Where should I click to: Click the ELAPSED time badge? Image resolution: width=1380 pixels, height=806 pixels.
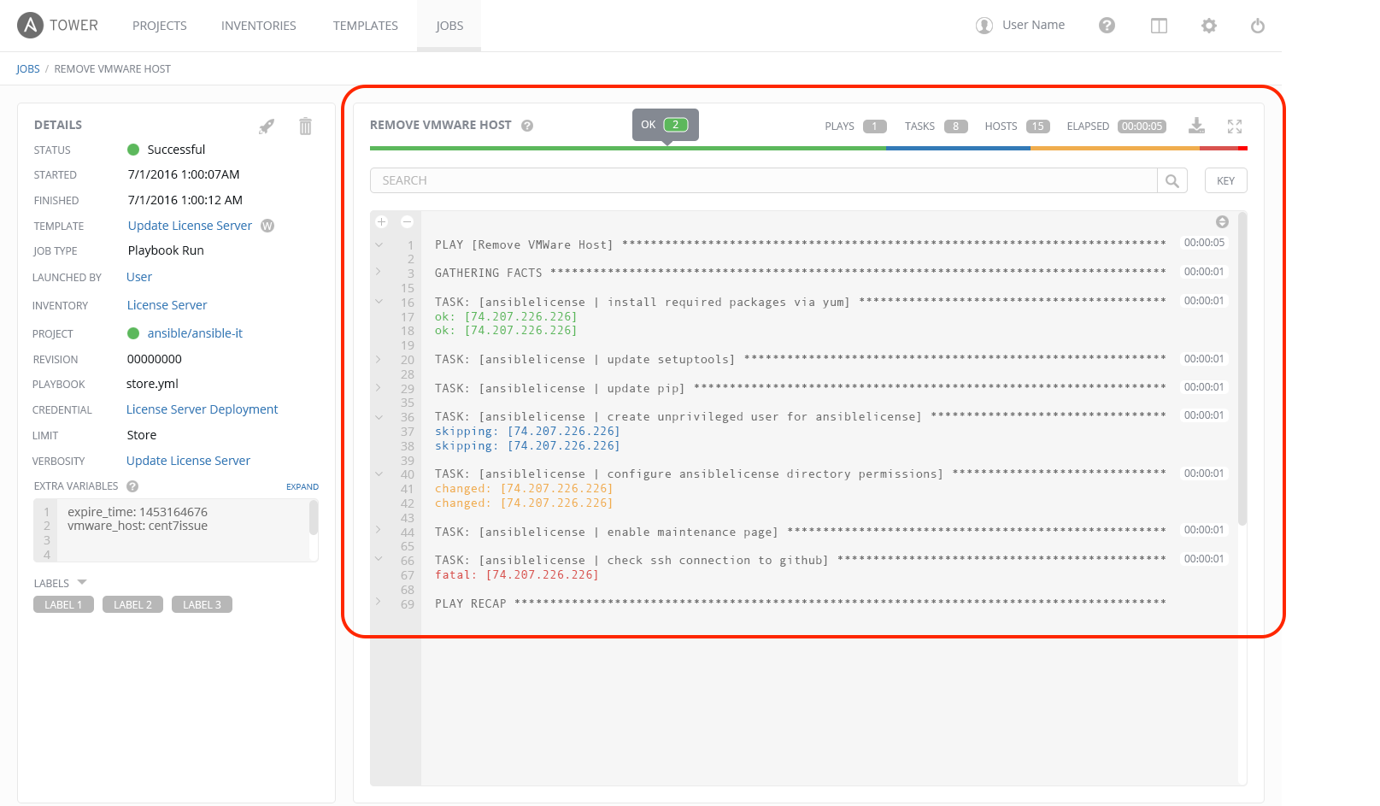click(1142, 126)
